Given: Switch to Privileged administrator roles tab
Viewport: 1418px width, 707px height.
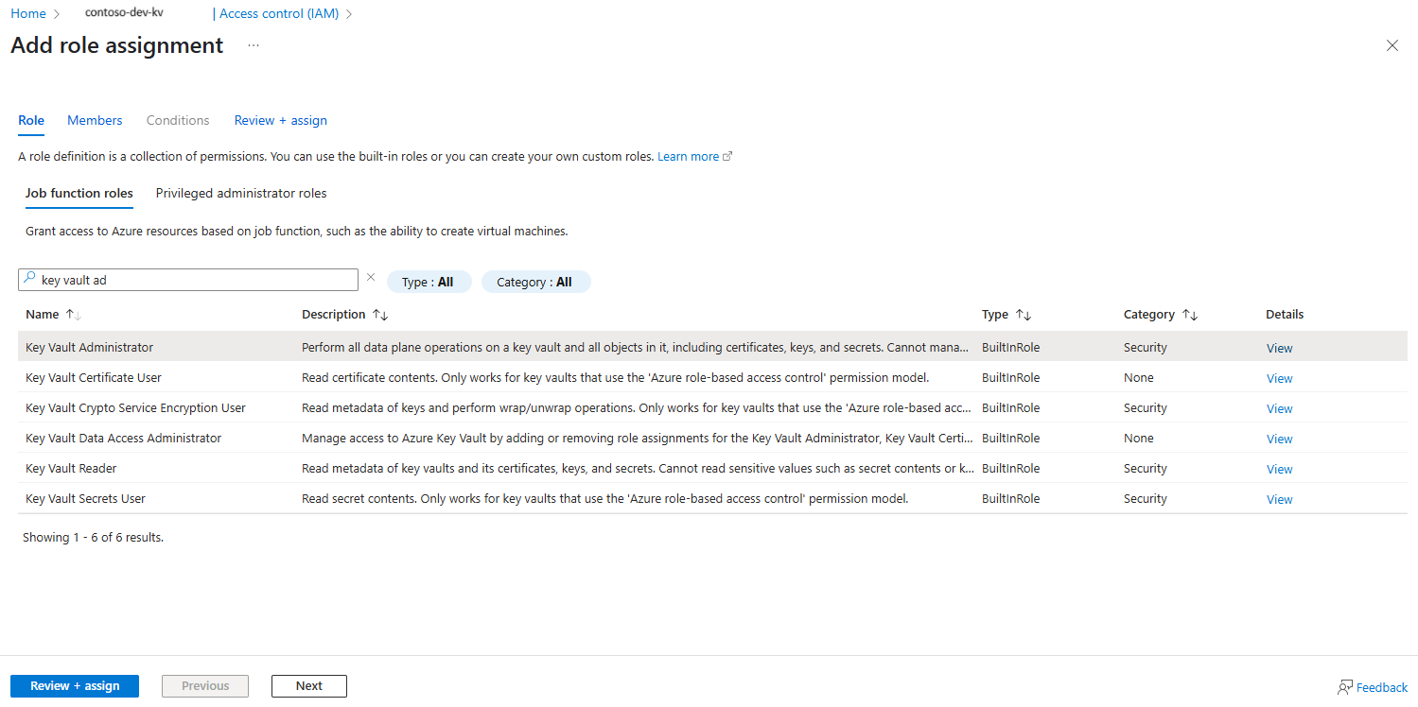Looking at the screenshot, I should coord(241,193).
